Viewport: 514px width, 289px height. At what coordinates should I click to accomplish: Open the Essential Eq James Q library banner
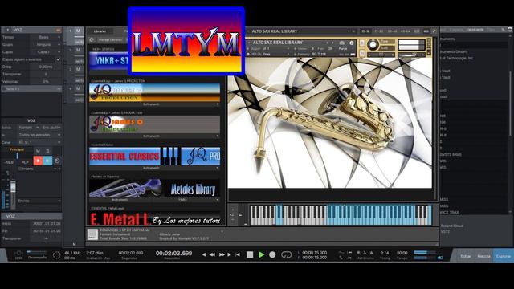(154, 124)
